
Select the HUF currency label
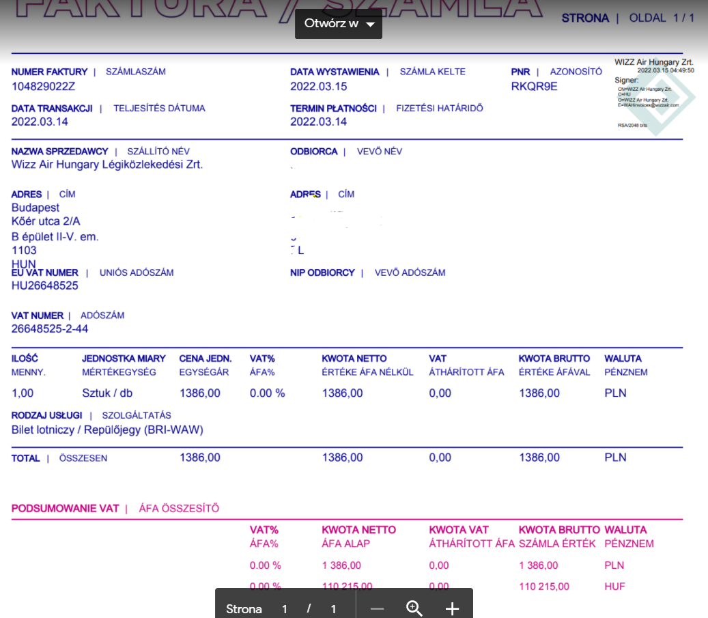pos(614,587)
